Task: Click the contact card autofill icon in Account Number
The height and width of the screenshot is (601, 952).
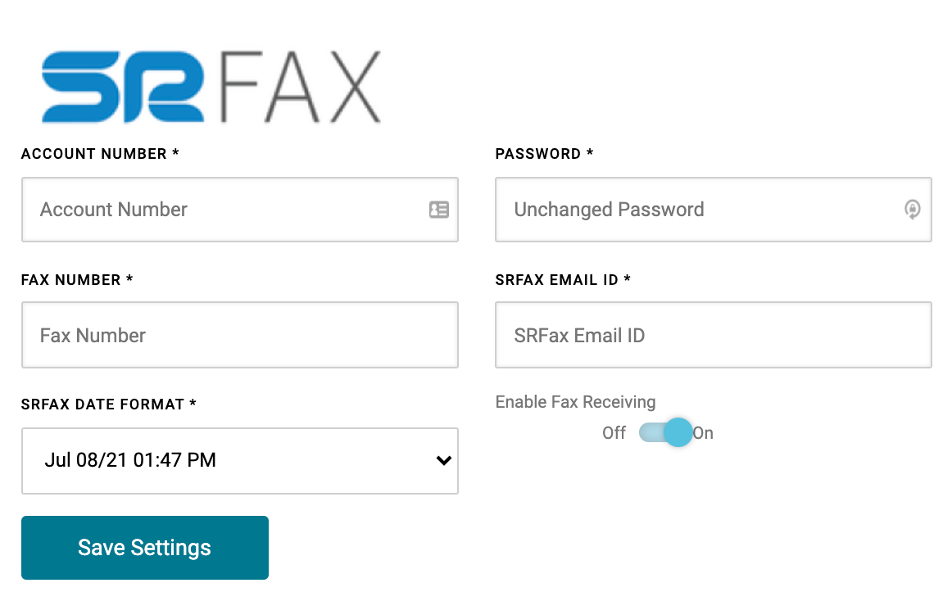Action: tap(439, 210)
